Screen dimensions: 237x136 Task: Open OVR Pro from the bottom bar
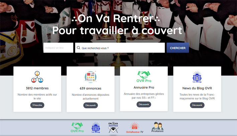tap(77, 127)
